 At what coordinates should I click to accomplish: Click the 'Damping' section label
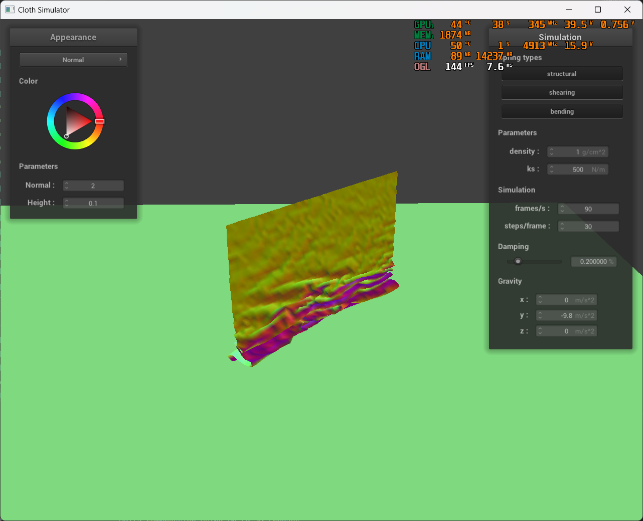click(513, 247)
